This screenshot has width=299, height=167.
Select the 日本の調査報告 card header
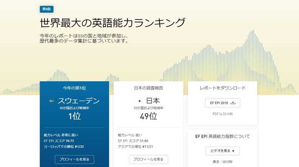pyautogui.click(x=149, y=88)
